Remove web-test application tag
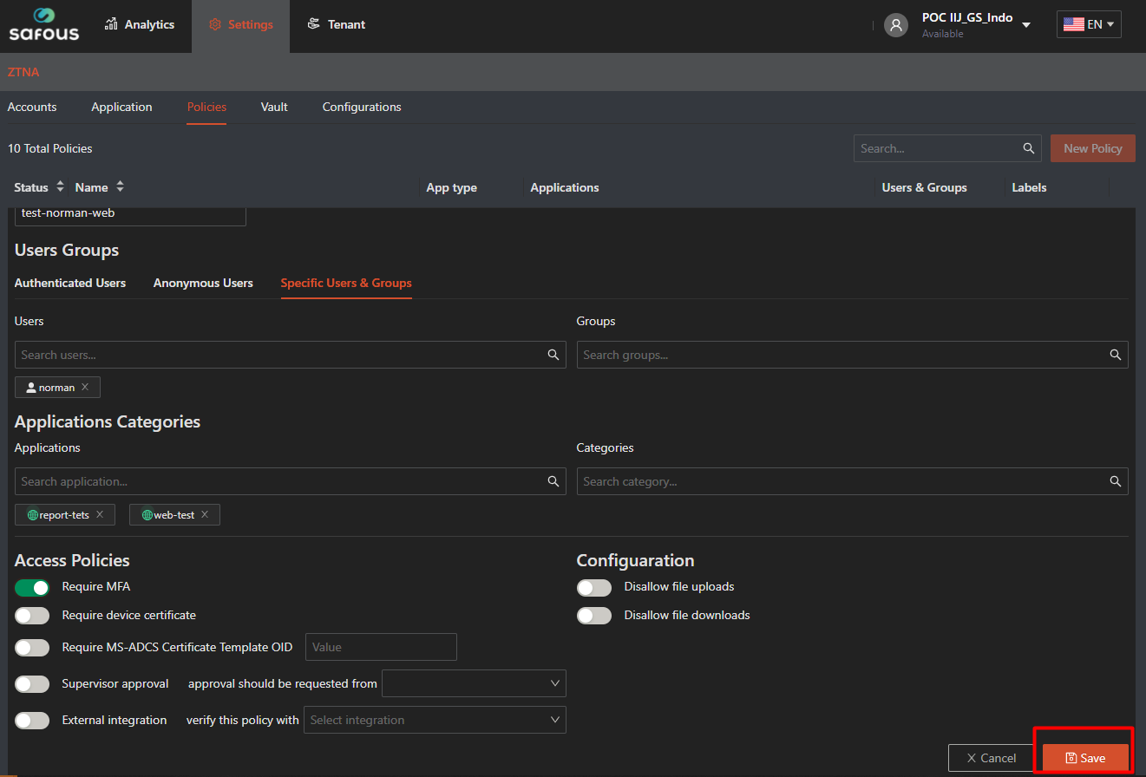The width and height of the screenshot is (1146, 777). click(x=205, y=515)
